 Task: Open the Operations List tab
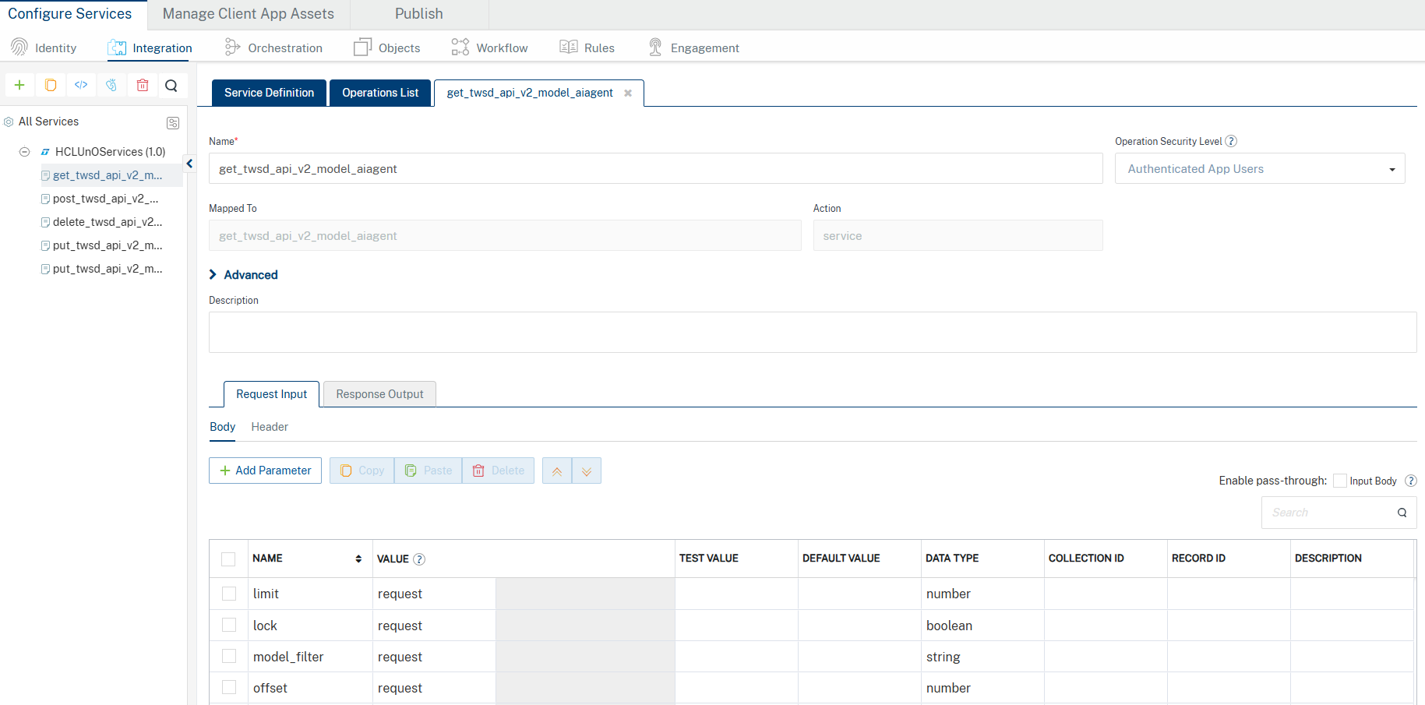380,93
